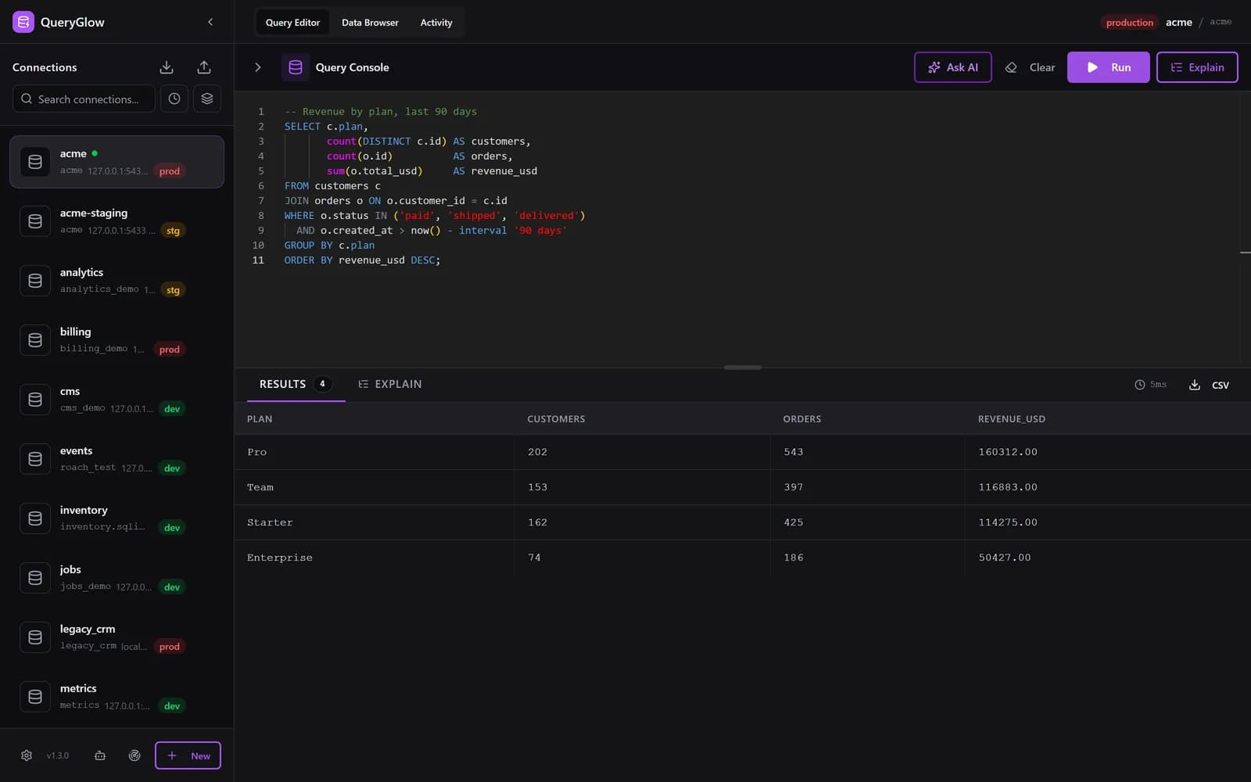Expand the panel with right chevron
Viewport: 1251px width, 782px height.
258,67
